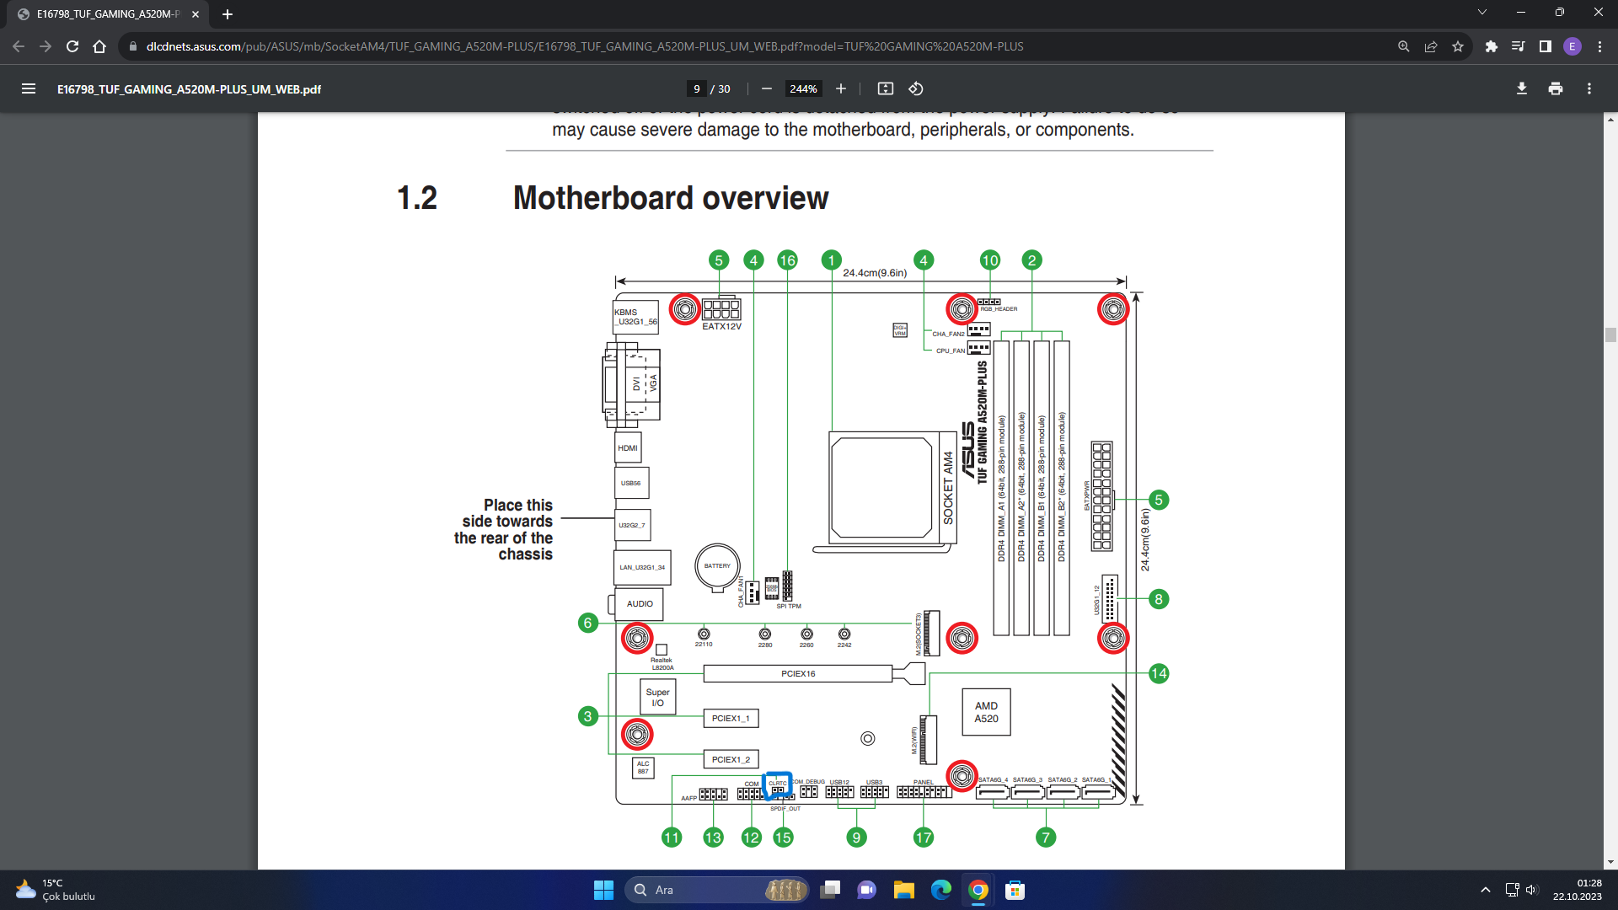This screenshot has height=910, width=1618.
Task: Click the vertical scrollbar thumb
Action: (1610, 335)
